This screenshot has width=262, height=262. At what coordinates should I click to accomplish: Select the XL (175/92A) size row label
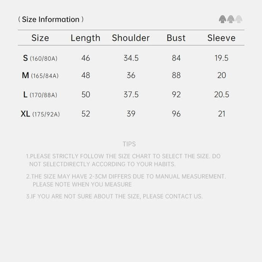pos(40,114)
